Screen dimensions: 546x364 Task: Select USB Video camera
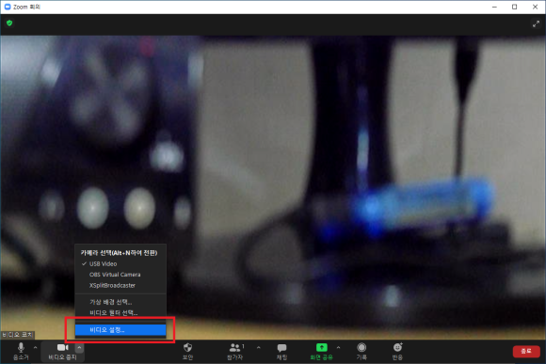120,263
